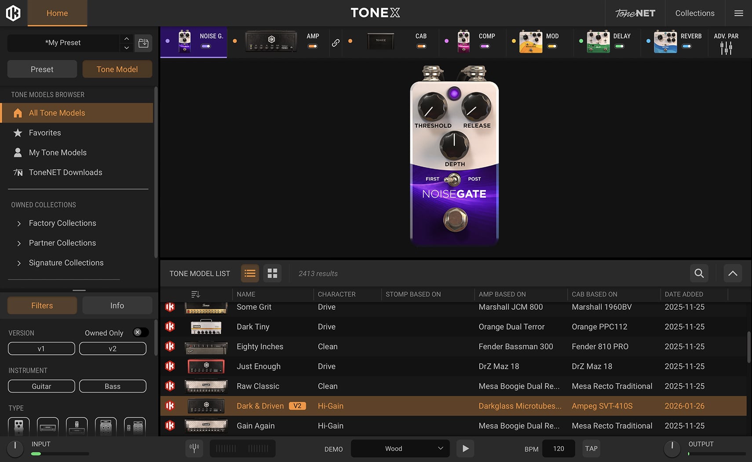Toggle the FIRST/POST switch on Noise Gate
Screen dimensions: 752x462
tap(453, 179)
